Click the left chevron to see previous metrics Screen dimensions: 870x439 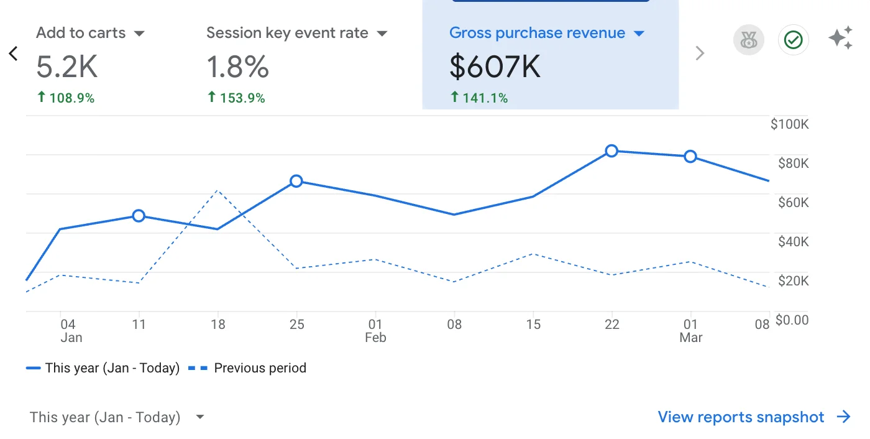[x=13, y=53]
